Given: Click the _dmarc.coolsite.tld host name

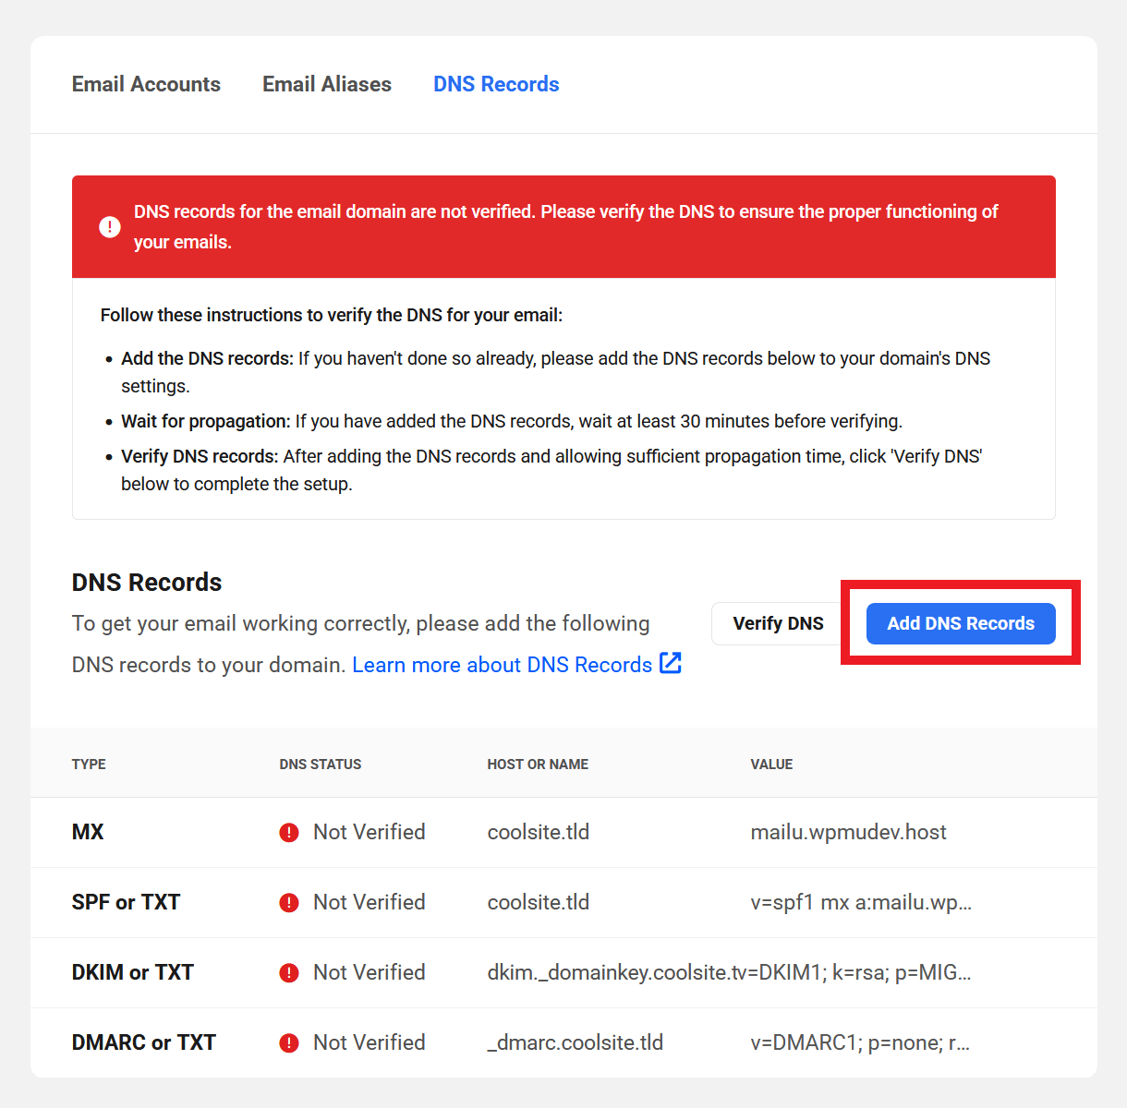Looking at the screenshot, I should [575, 1042].
